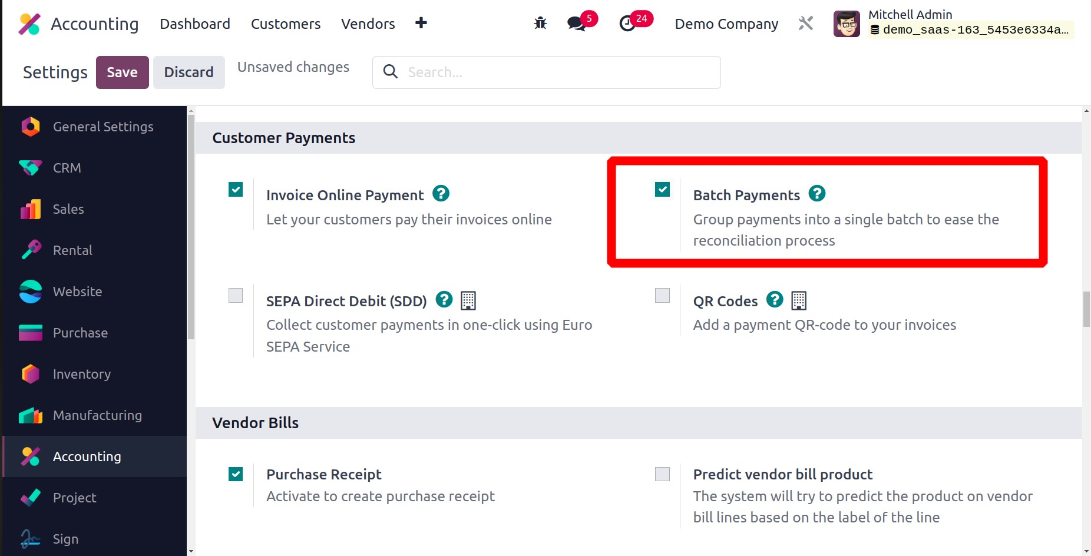Viewport: 1091px width, 556px height.
Task: Open the conversations message icon
Action: pyautogui.click(x=576, y=24)
